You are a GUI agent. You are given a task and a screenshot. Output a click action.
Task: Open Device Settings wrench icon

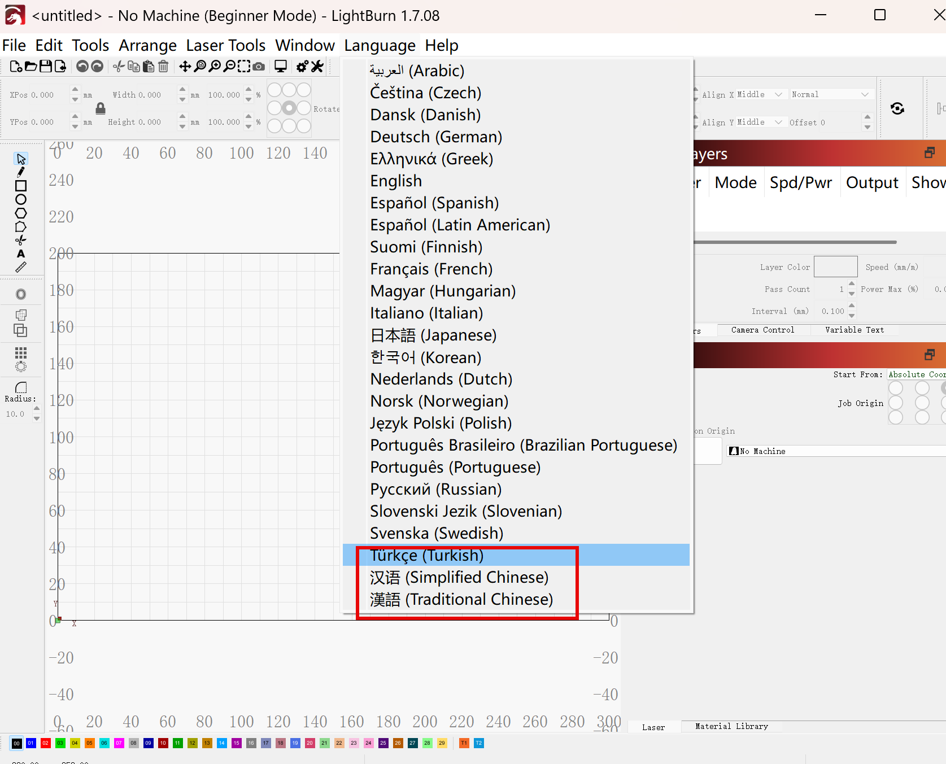[x=318, y=67]
